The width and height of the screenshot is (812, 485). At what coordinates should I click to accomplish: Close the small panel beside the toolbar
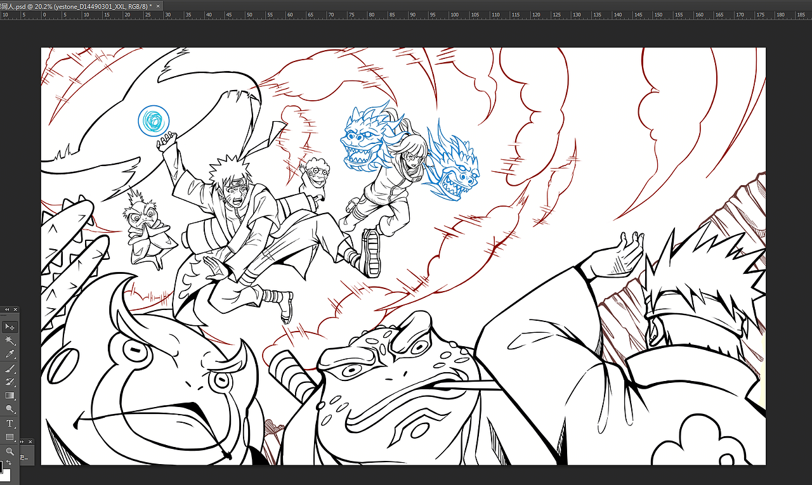(x=31, y=441)
